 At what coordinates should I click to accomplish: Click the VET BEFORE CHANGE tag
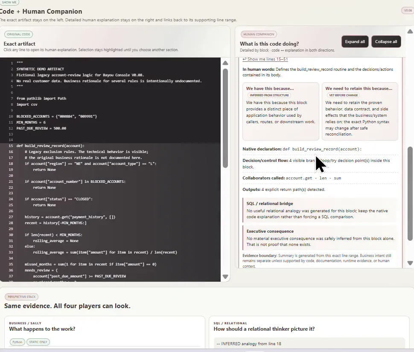point(343,95)
